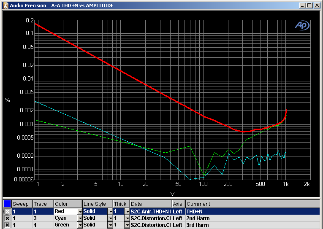Click the V horizontal axis label
Viewport: 323px width, 229px height.
tap(172, 194)
